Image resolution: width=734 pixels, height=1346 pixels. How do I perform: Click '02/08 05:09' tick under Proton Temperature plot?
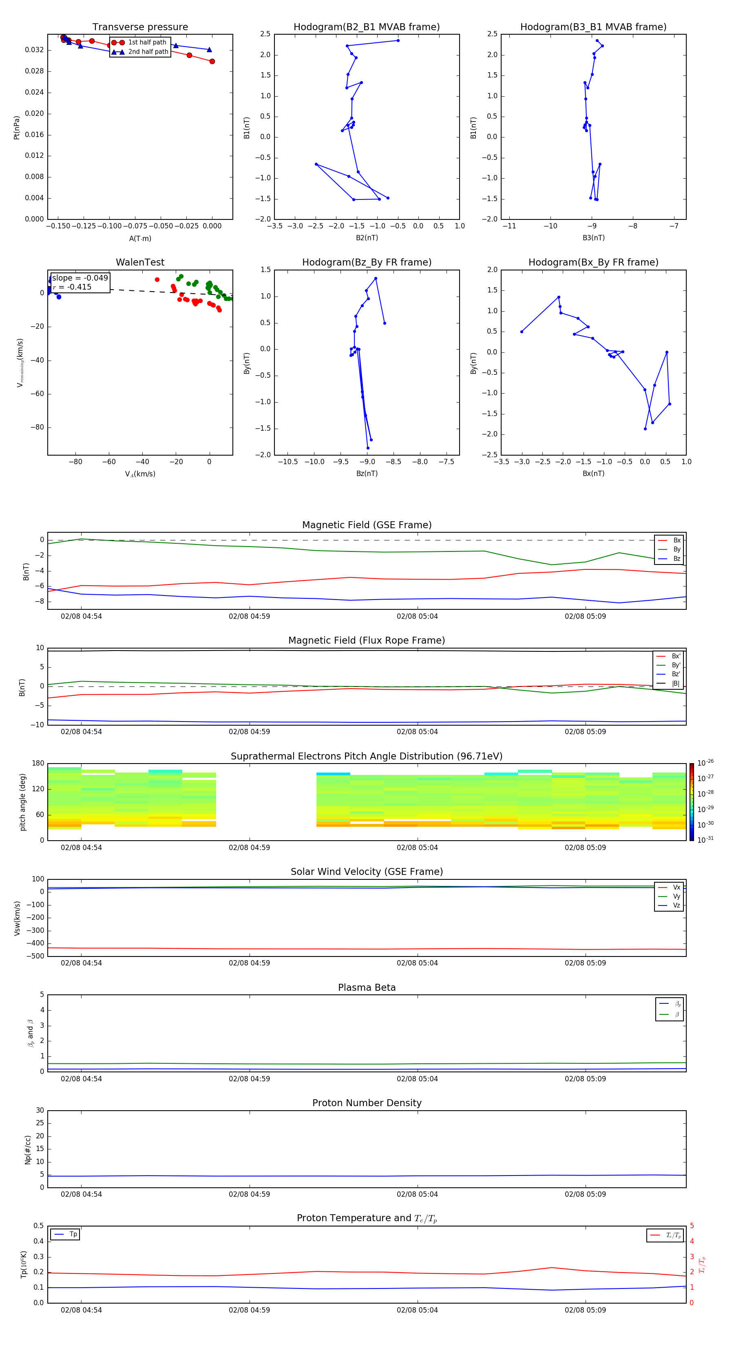585,1310
